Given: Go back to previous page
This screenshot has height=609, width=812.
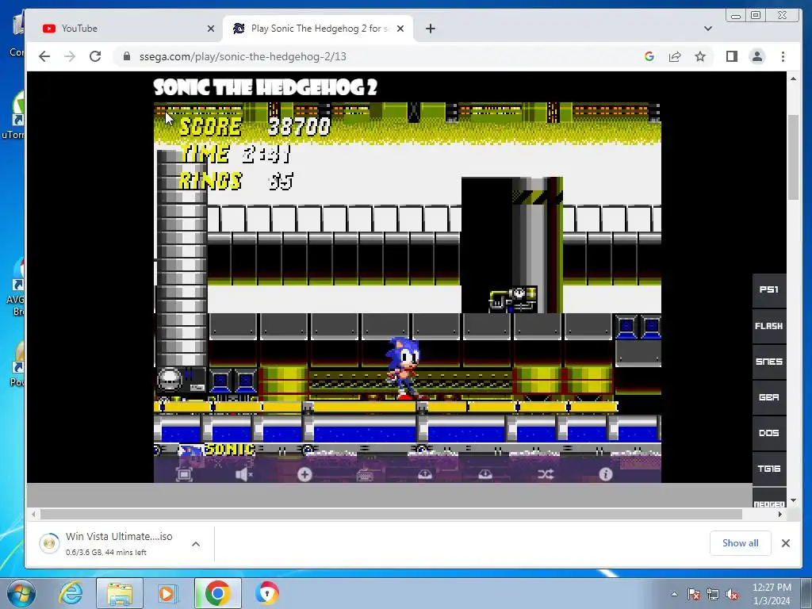Looking at the screenshot, I should coord(44,56).
